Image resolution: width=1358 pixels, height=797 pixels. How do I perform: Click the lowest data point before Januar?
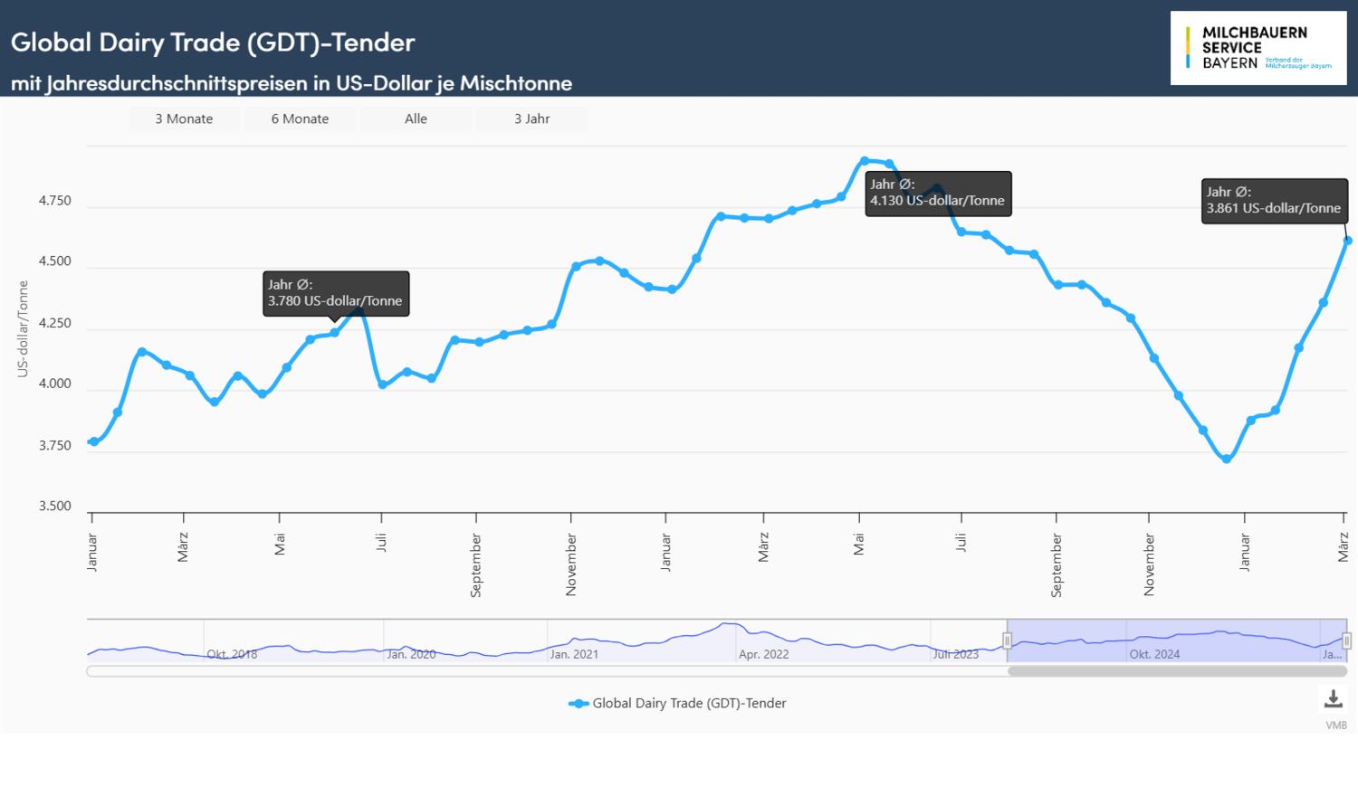pyautogui.click(x=1227, y=459)
